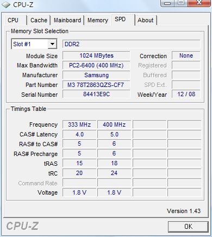Click the Max Bandwidth PC2-6400 field
Screen dimensions: 212x237
[96, 65]
